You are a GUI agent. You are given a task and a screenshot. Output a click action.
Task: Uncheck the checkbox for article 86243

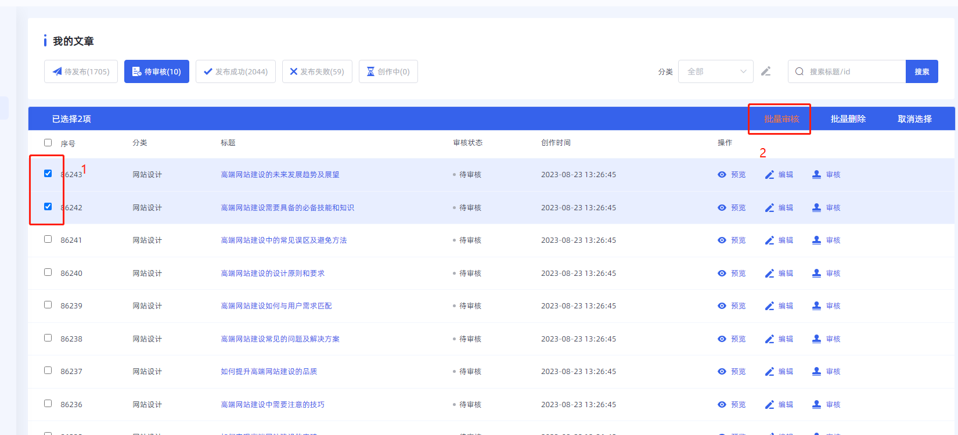click(x=48, y=174)
